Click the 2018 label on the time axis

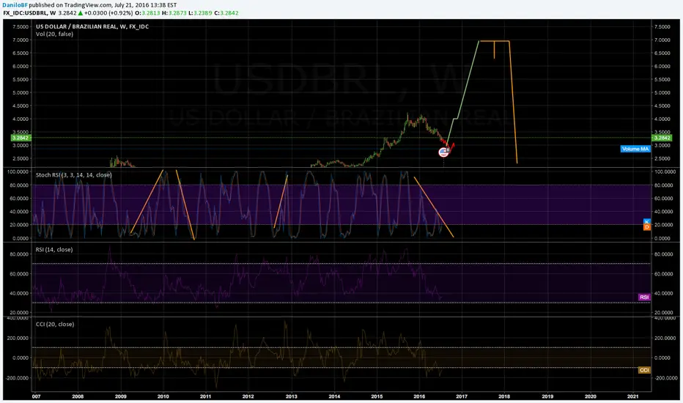[x=504, y=396]
